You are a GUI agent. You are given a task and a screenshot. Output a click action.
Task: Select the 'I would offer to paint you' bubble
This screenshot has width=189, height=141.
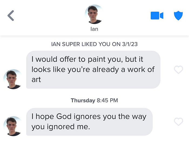[93, 70]
